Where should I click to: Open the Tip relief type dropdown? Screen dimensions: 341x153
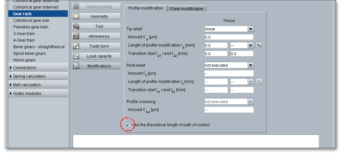[x=250, y=29]
